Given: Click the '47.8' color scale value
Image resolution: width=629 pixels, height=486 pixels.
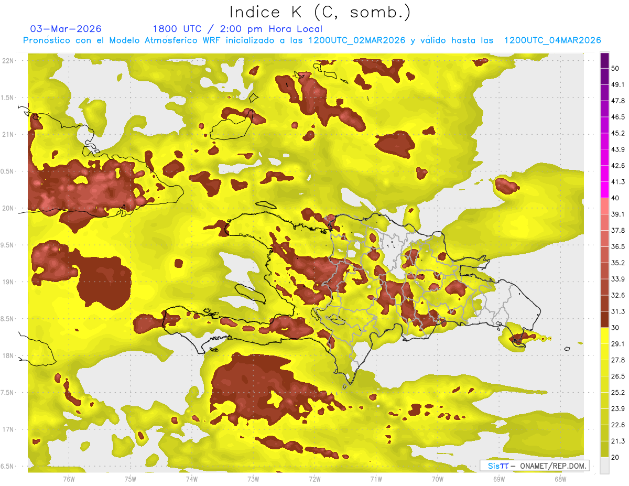Looking at the screenshot, I should pyautogui.click(x=617, y=101).
